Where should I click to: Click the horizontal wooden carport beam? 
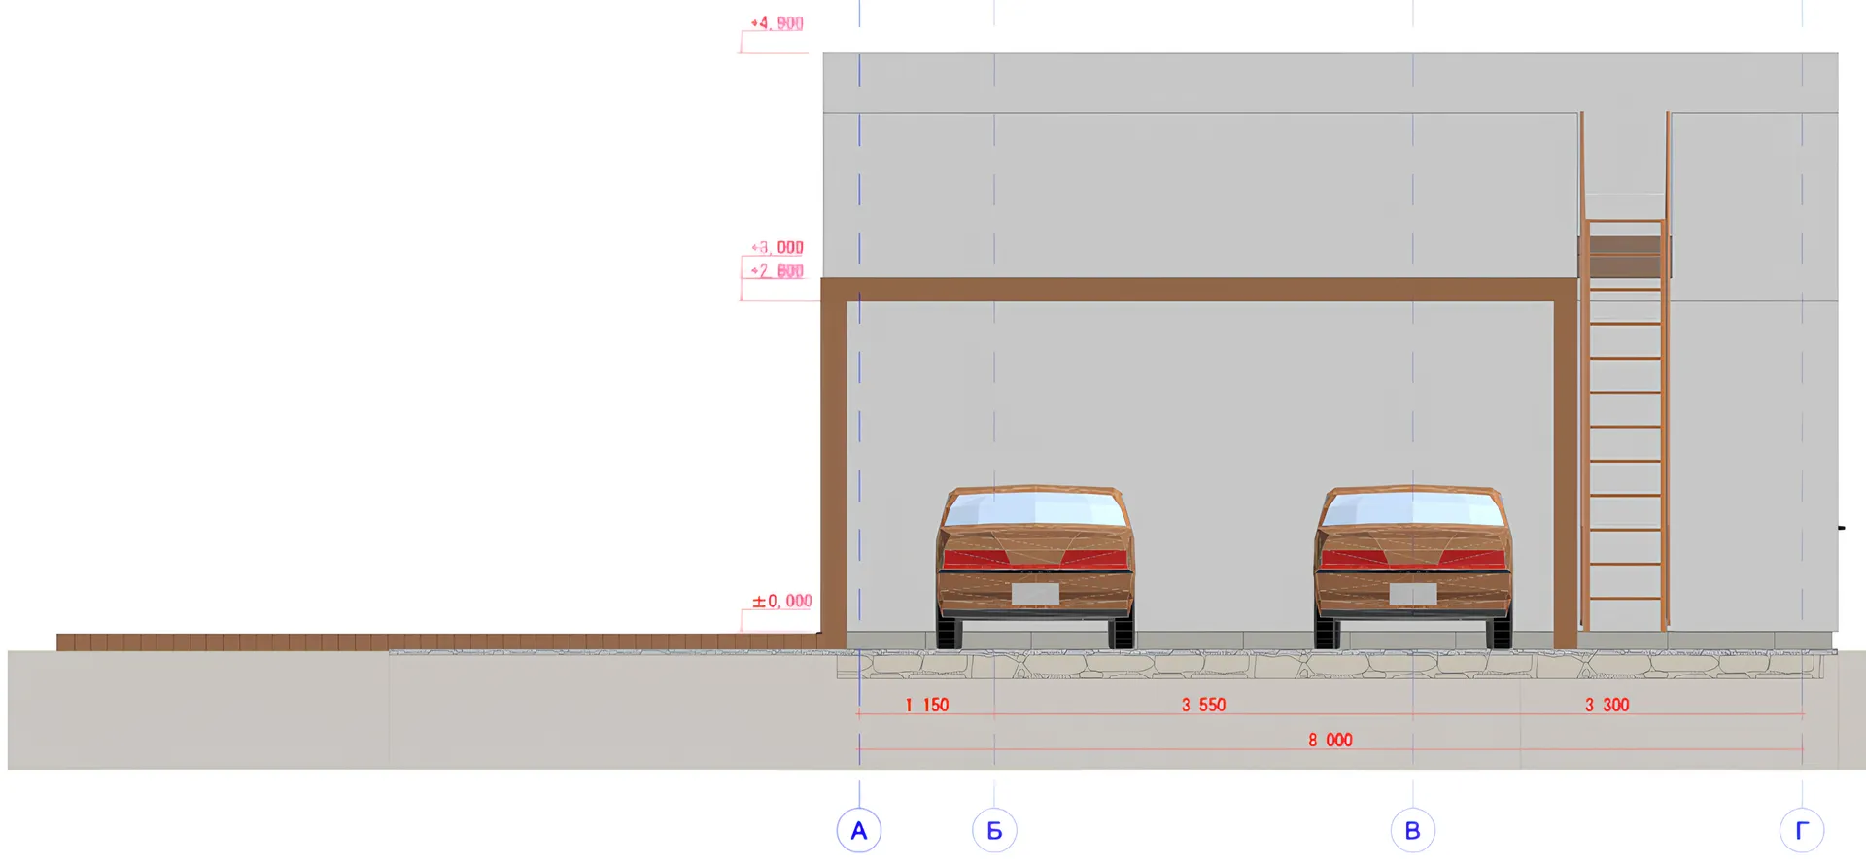point(1195,289)
